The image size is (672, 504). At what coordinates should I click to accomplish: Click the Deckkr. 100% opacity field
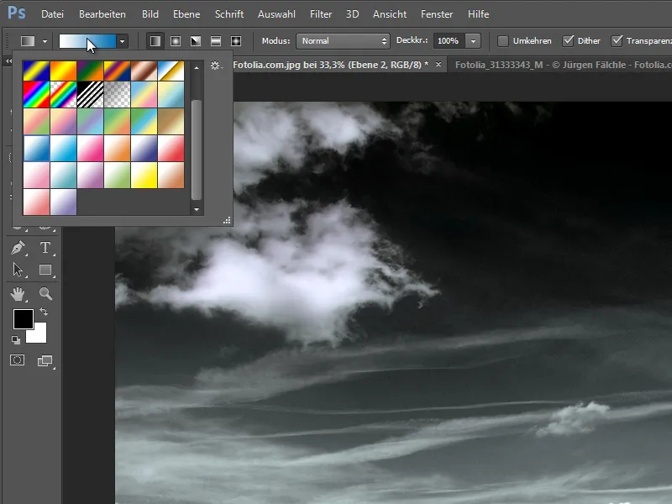click(x=449, y=41)
